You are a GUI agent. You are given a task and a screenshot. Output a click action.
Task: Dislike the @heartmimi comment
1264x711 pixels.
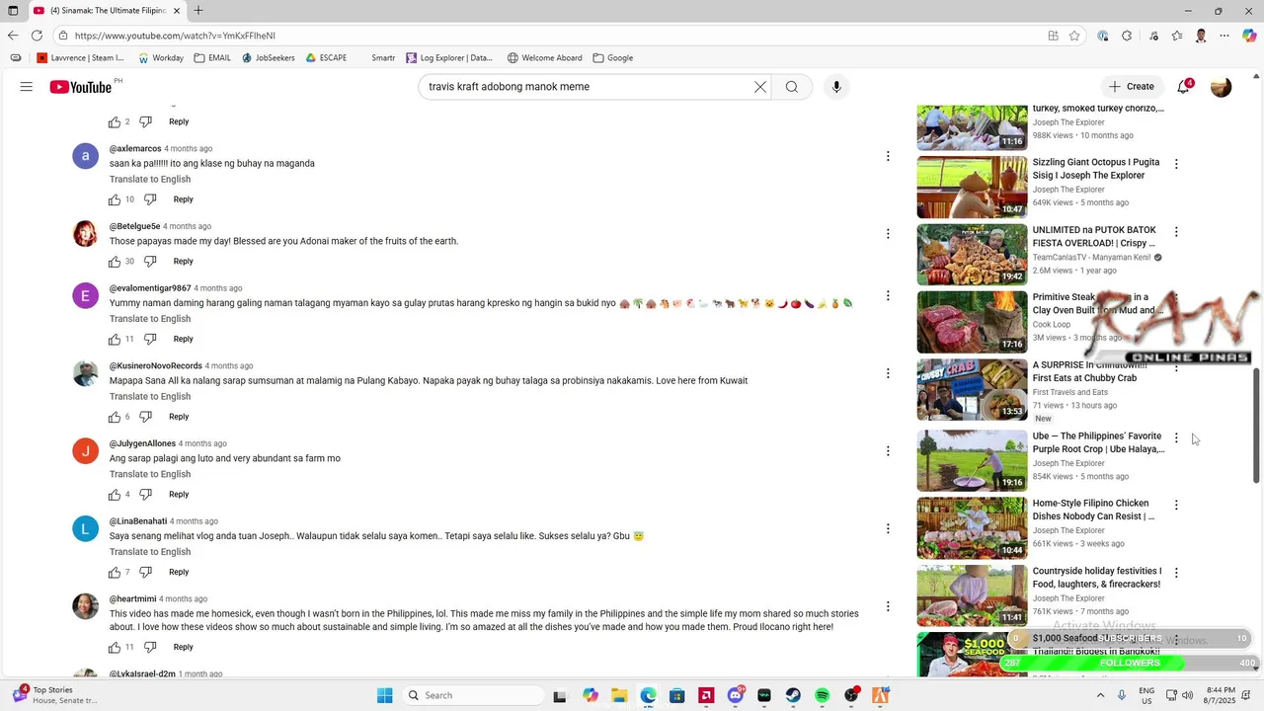(150, 648)
